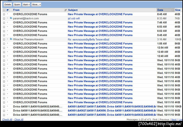Open the Move... dropdown menu
The width and height of the screenshot is (183, 127).
(36, 5)
